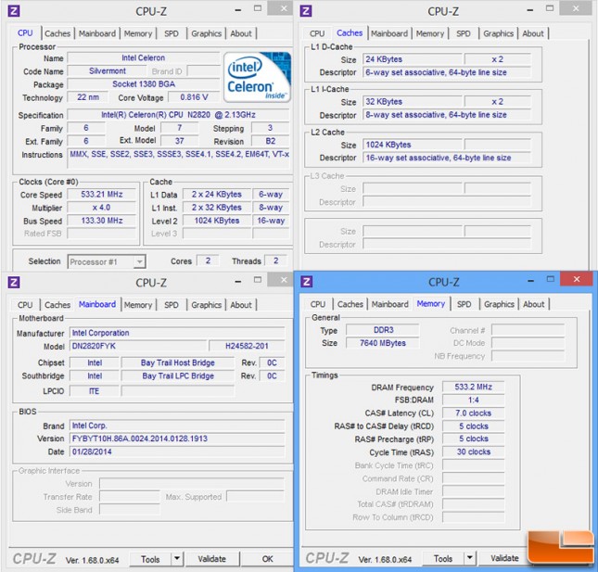Switch to CPU tab in the Memory window
The width and height of the screenshot is (598, 572).
318,304
